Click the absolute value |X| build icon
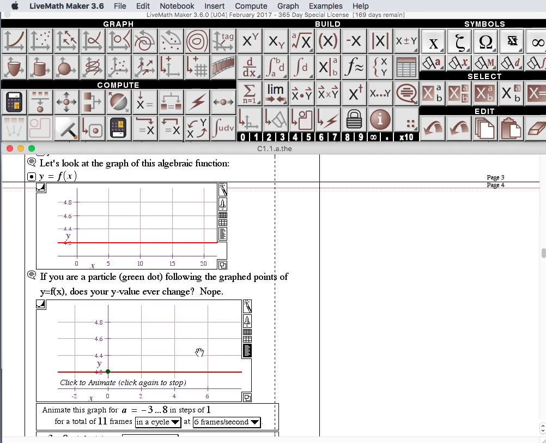 coord(380,41)
